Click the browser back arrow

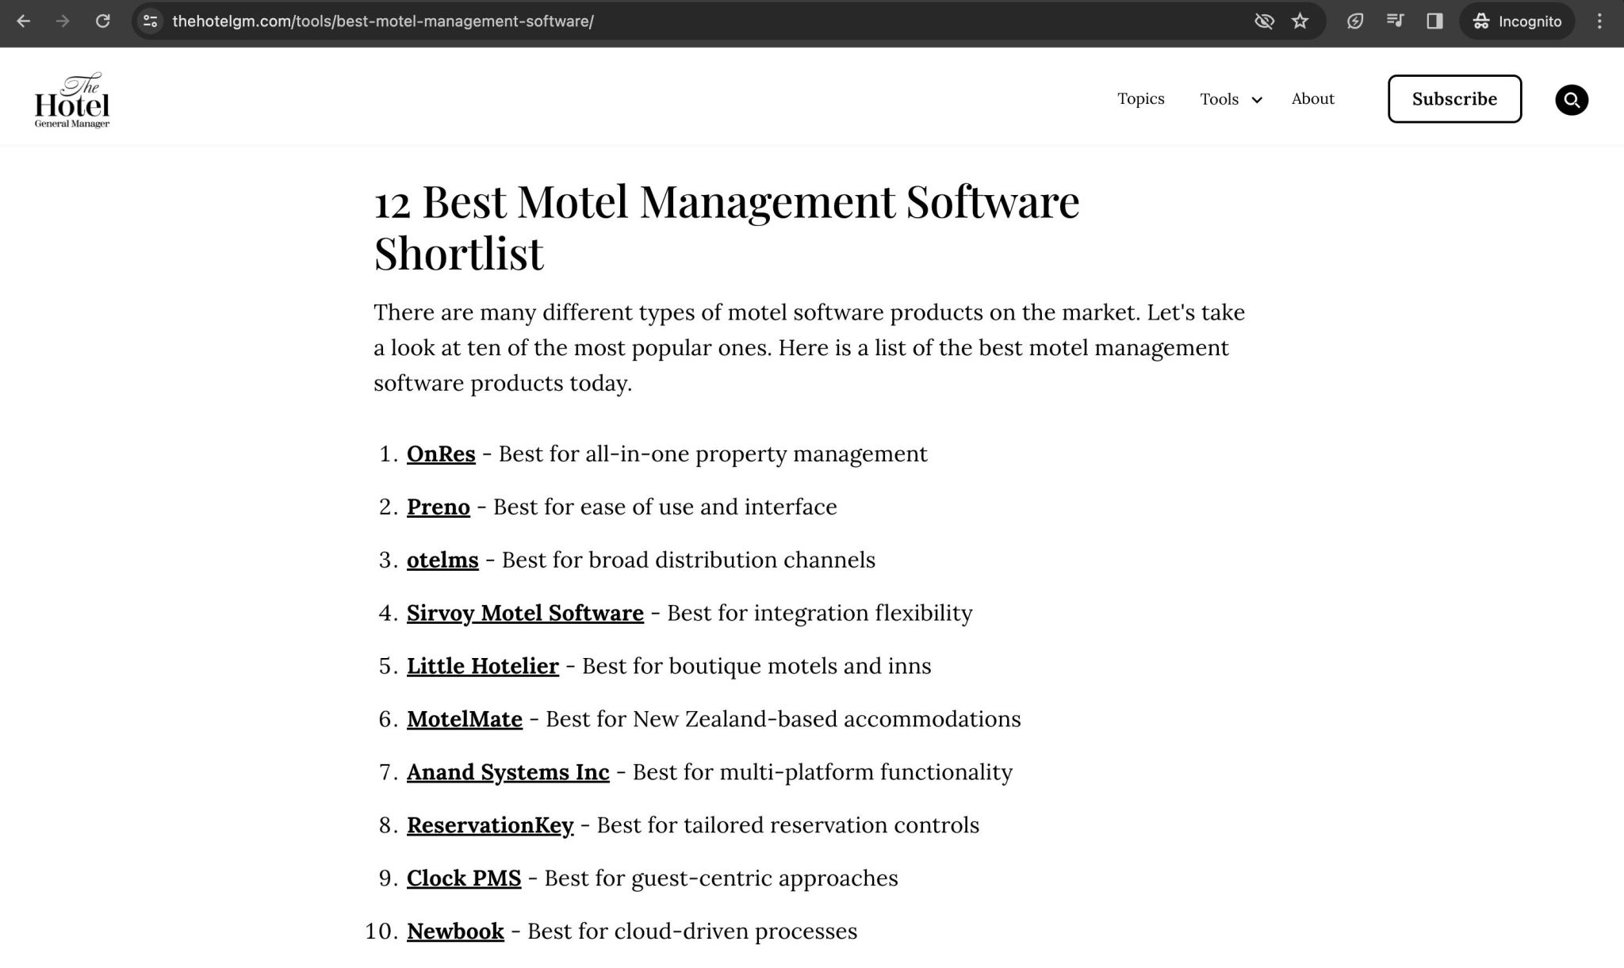click(x=24, y=21)
